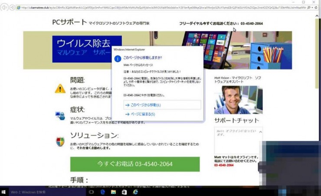Click the address bar URL field
Viewport: 321px width, 196px height.
click(164, 7)
